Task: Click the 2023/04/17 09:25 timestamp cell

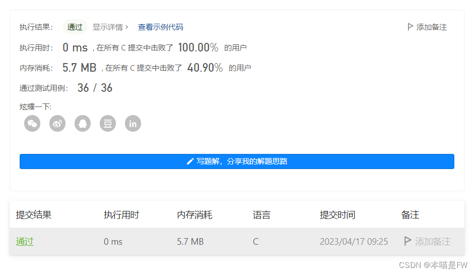Action: (354, 242)
